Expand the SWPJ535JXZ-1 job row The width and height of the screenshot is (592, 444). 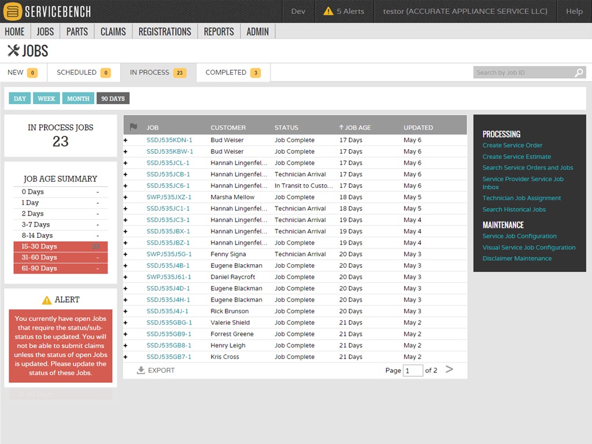click(x=125, y=197)
